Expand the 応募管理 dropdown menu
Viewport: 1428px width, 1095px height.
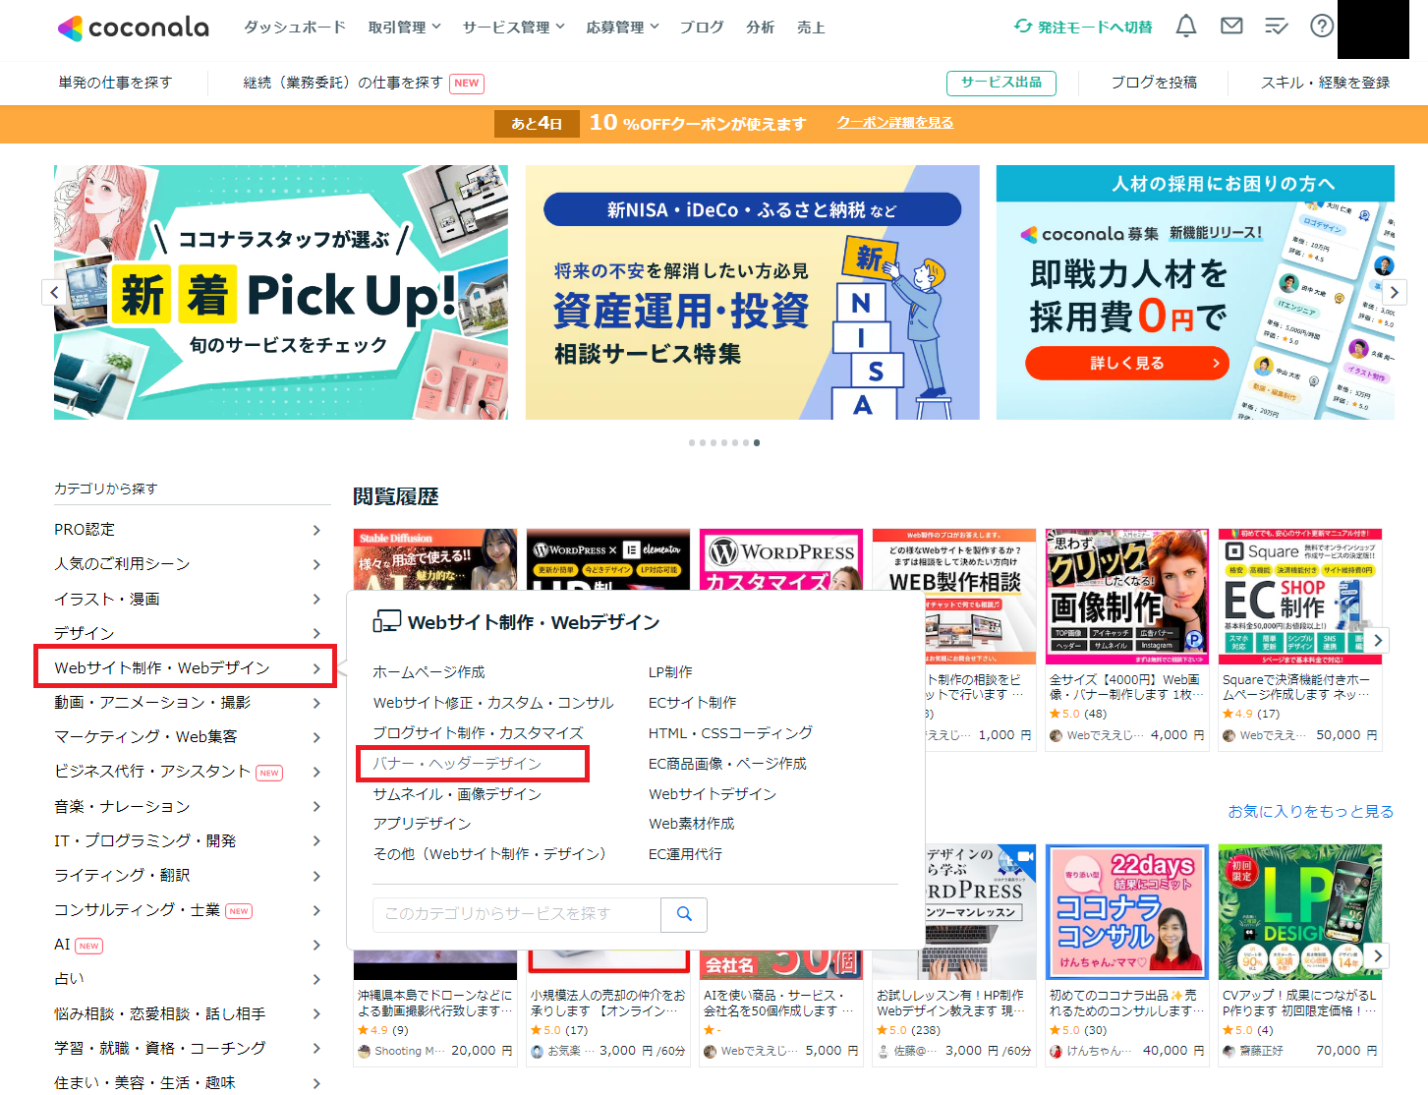(623, 28)
